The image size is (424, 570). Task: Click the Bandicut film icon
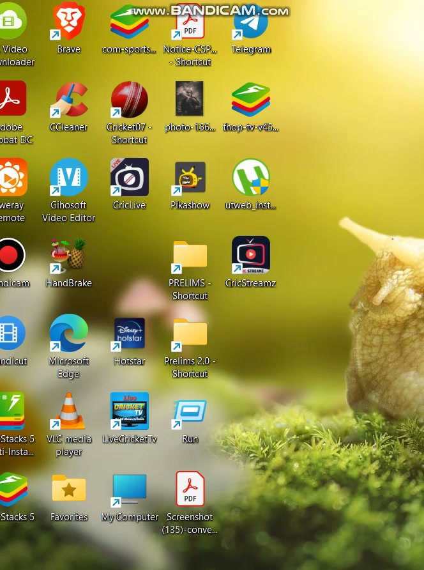pos(11,333)
